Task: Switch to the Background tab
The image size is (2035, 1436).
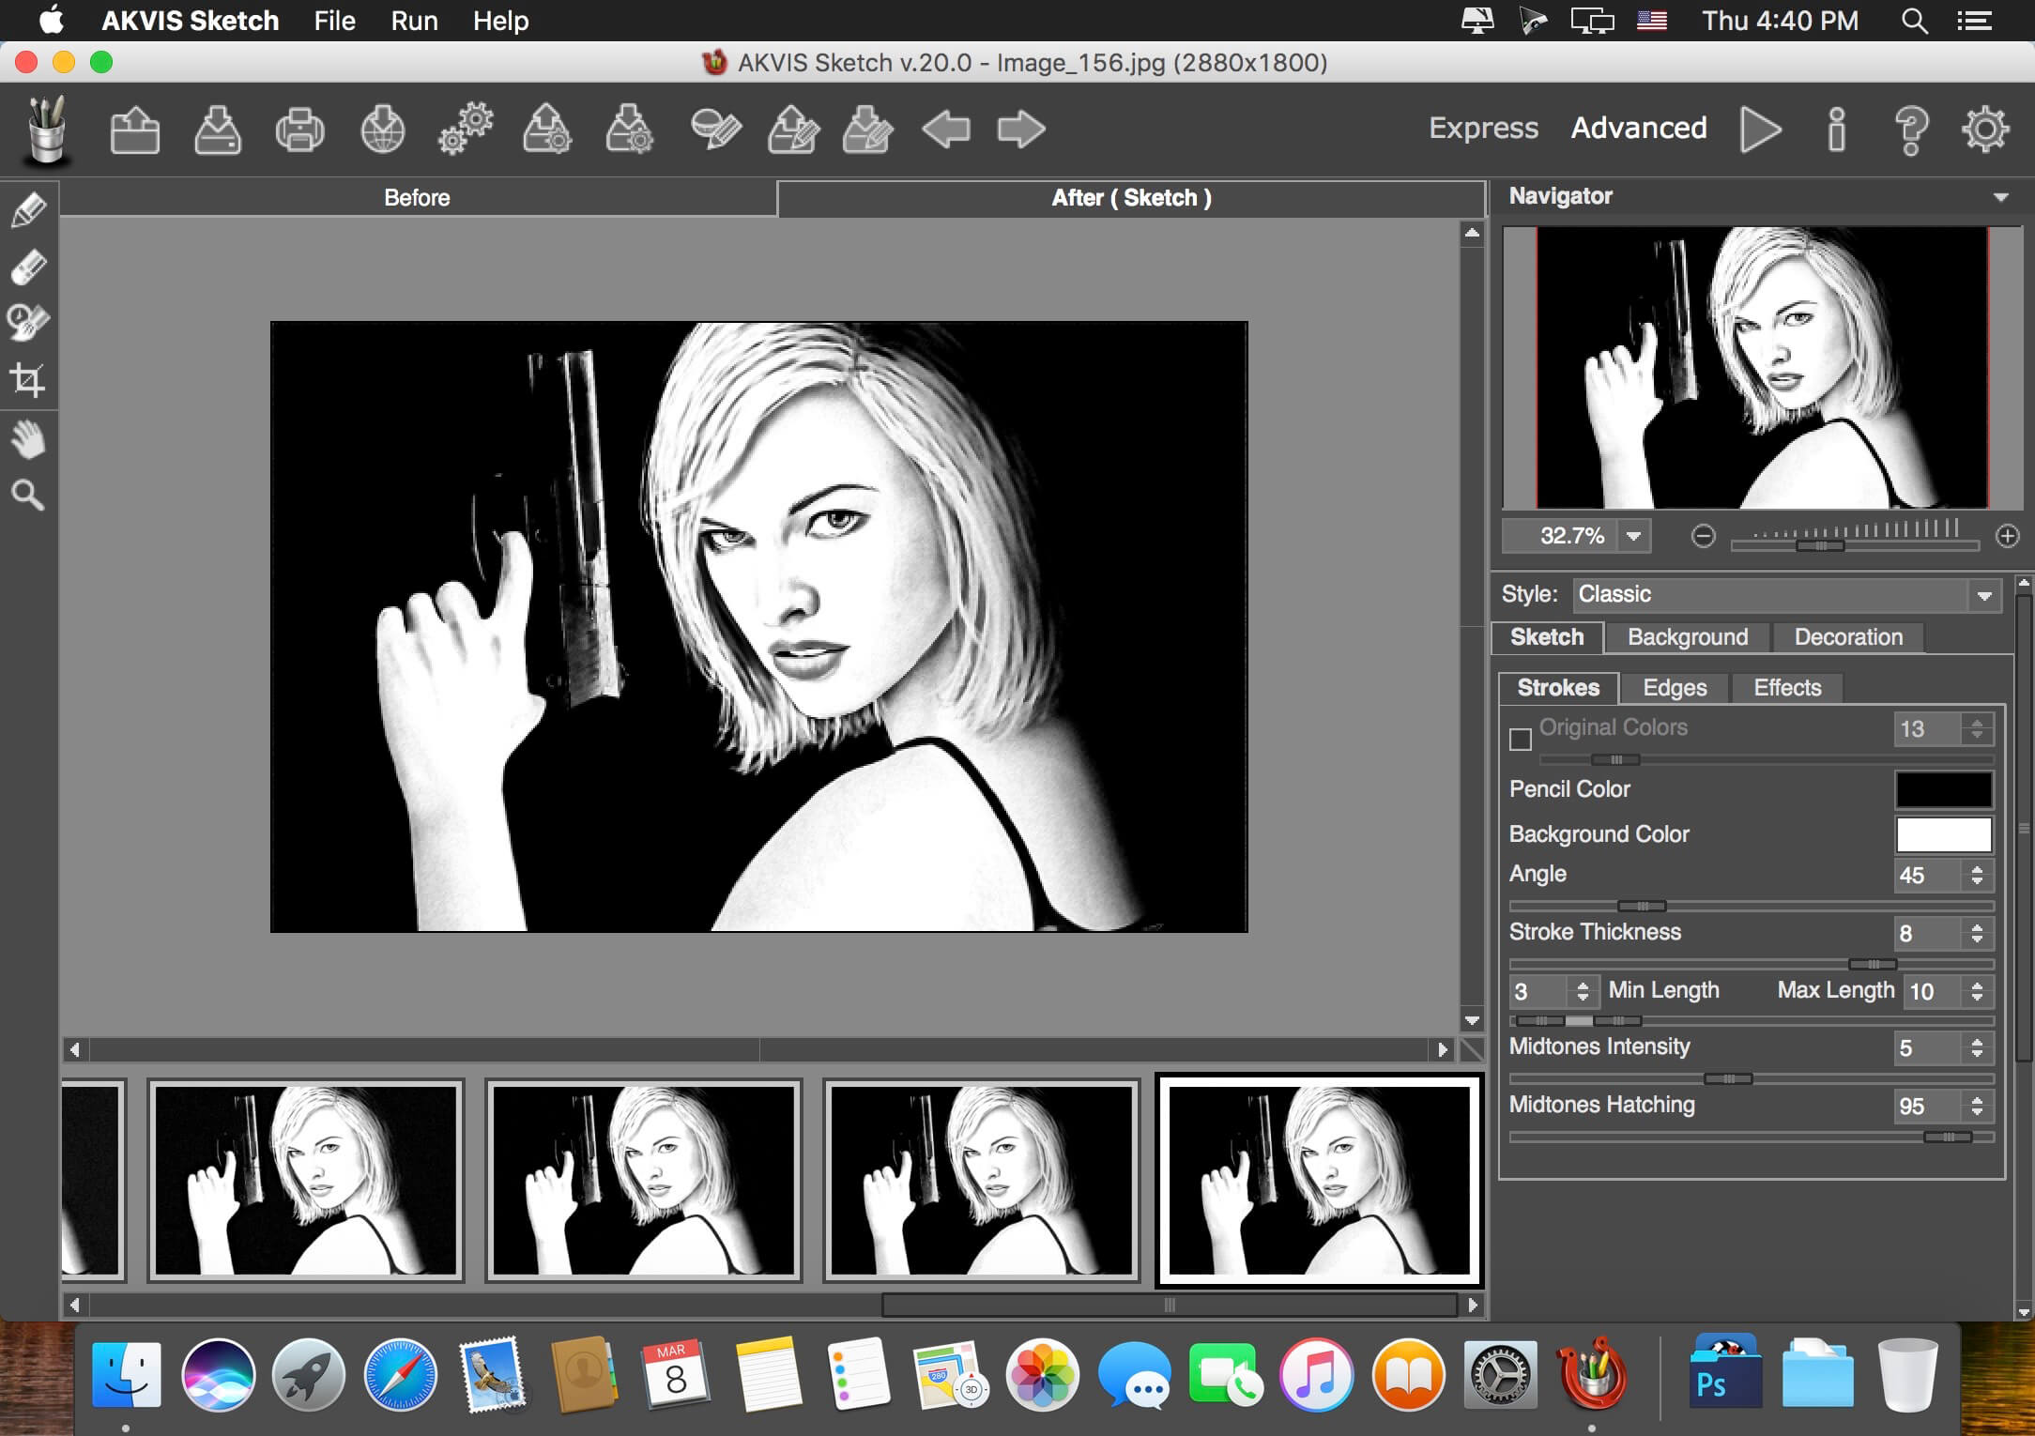Action: coord(1687,635)
